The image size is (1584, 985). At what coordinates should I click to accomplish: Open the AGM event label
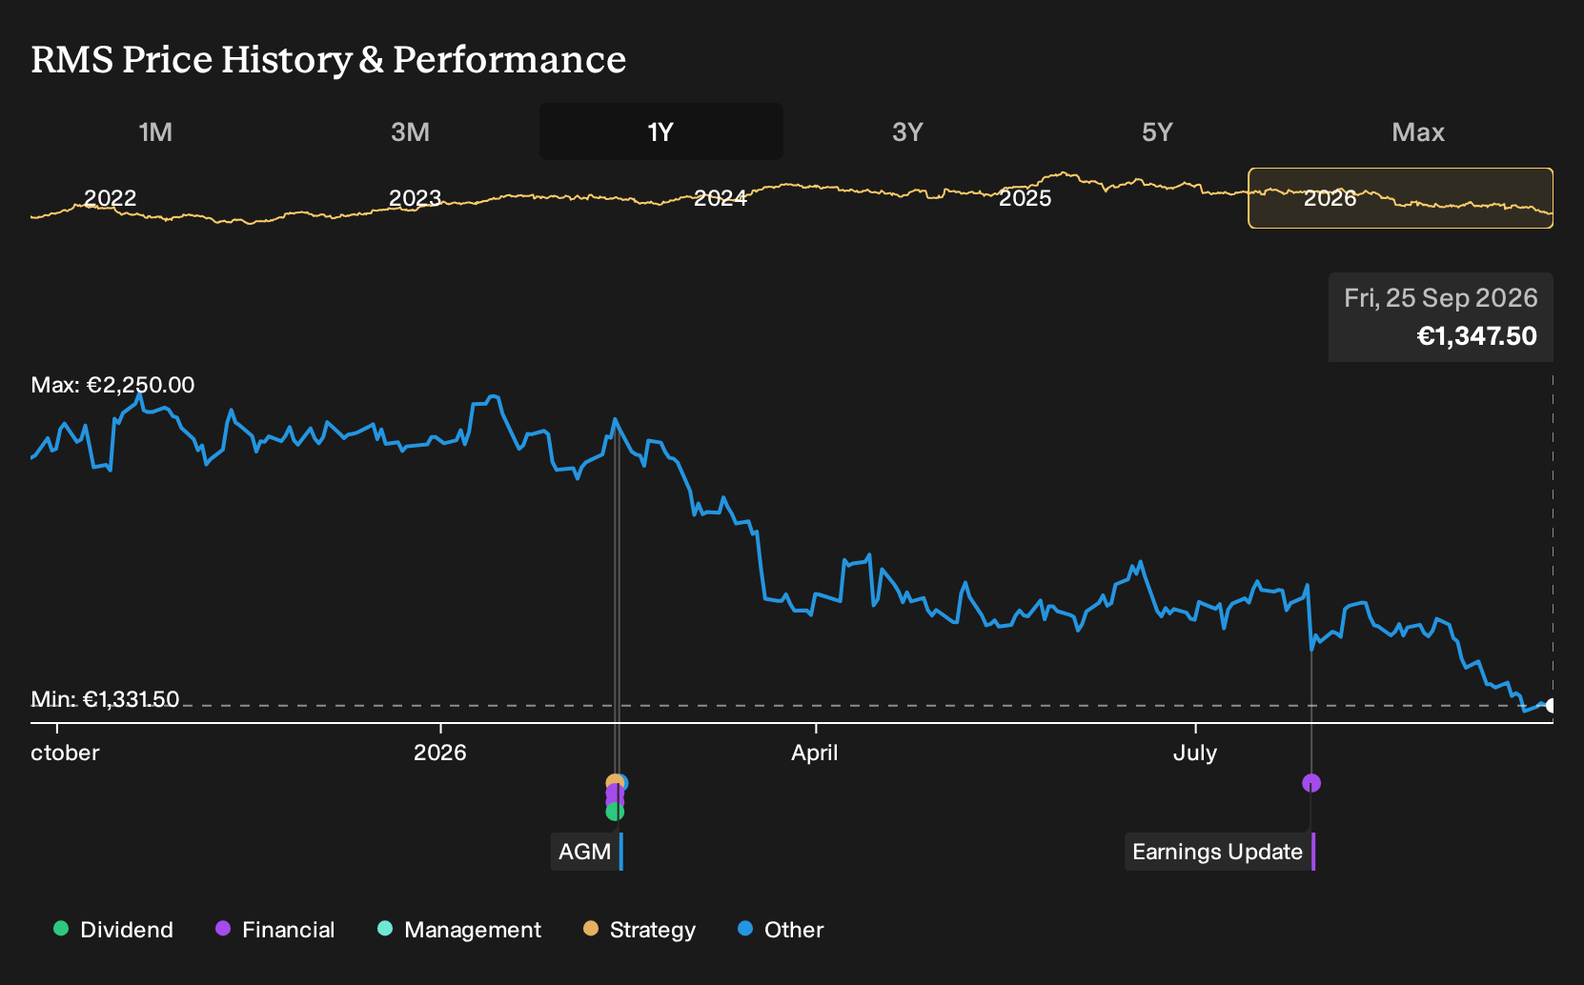click(585, 852)
